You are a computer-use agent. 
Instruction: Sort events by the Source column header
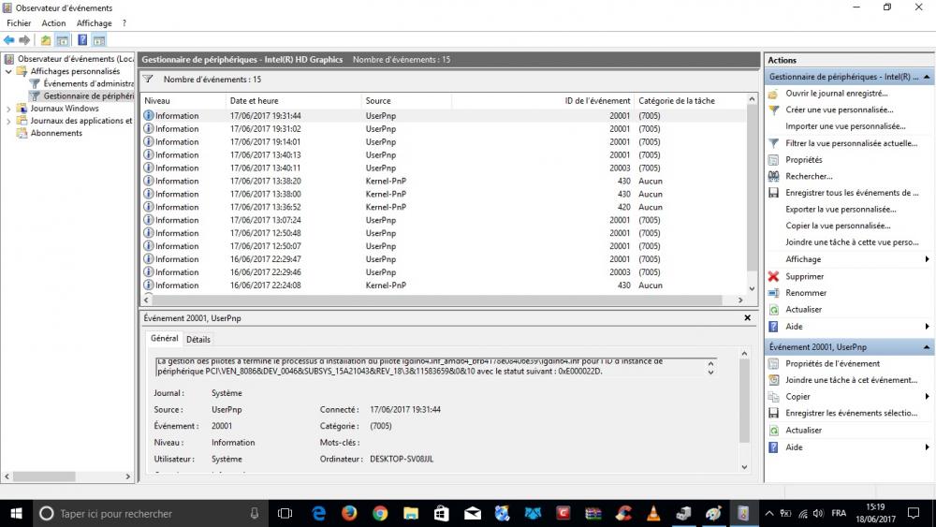378,101
